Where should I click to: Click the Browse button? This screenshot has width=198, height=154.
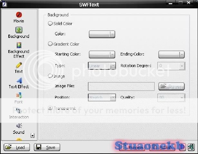(x=172, y=86)
